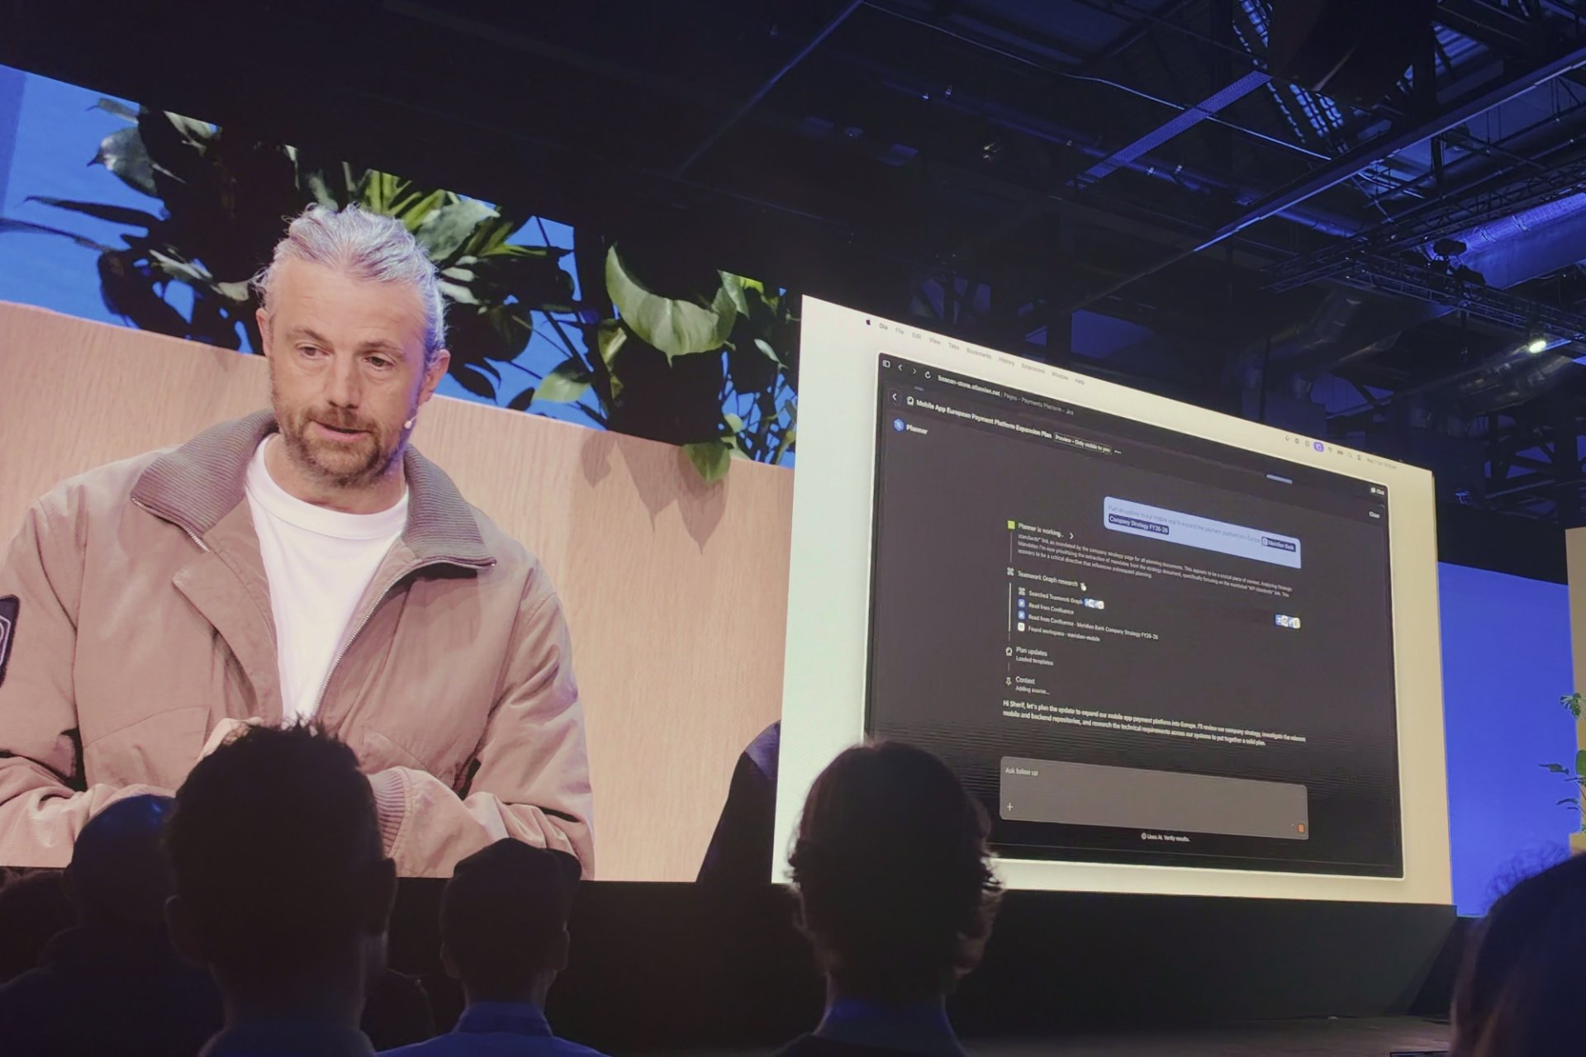Click the 'Plan updates' step label
Screen dimensions: 1586x1057
pyautogui.click(x=1032, y=652)
